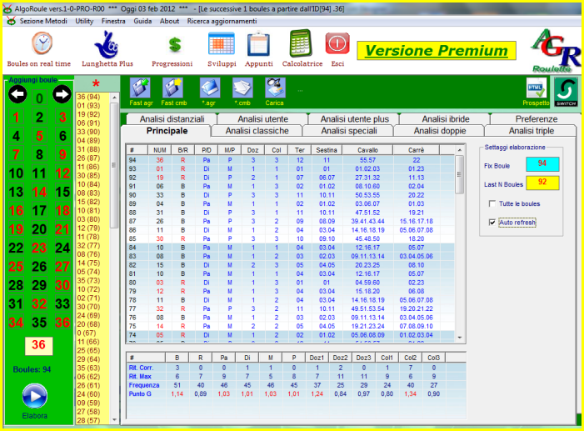Click the right arrow boule button

point(62,94)
